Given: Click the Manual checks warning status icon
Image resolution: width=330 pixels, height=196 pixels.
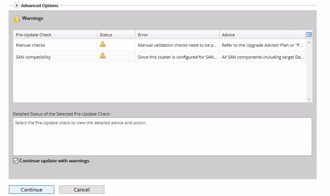Looking at the screenshot, I should [103, 44].
